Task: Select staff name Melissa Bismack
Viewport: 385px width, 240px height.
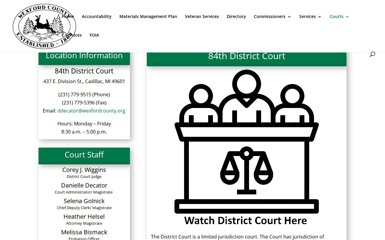Action: [84, 232]
